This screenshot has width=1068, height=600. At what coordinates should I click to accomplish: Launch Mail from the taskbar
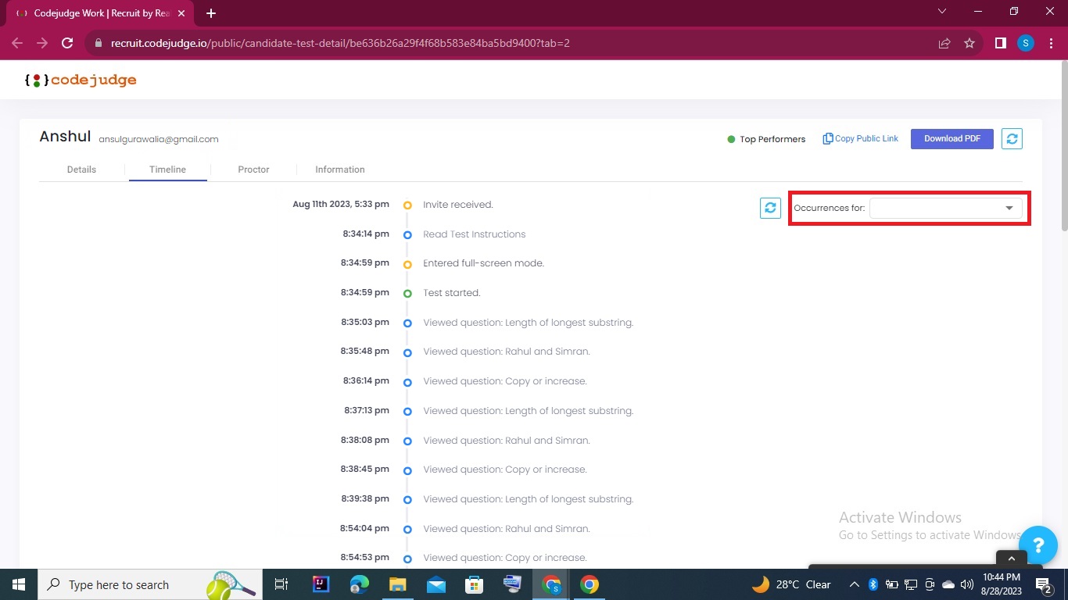[435, 584]
